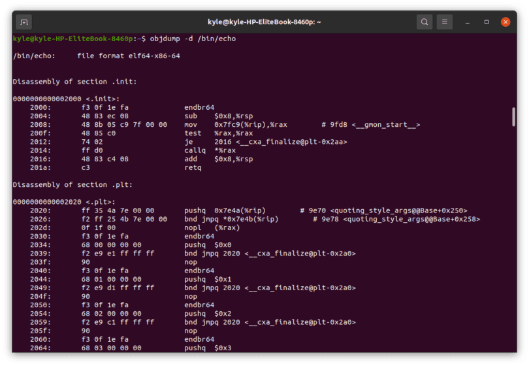Click the objdump -d /bin/echo command
Screen dimensions: 529x366
193,39
